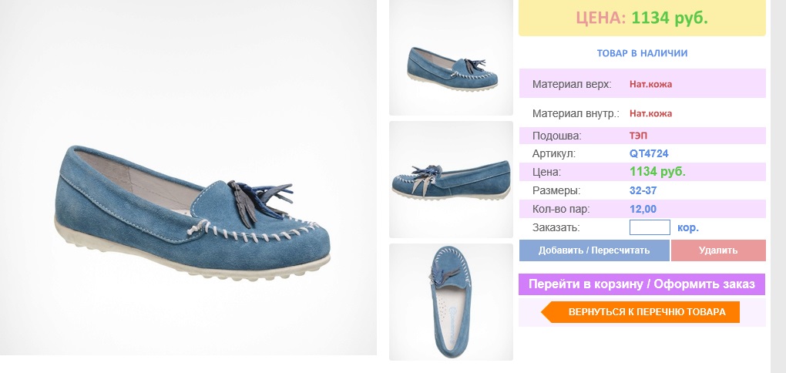Viewport: 786px width, 373px height.
Task: Go to Перейти в корзину / Оформить заказ
Action: [x=642, y=284]
